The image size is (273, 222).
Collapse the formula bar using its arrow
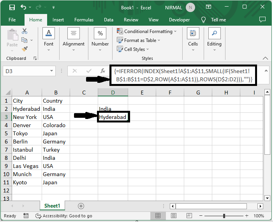266,71
